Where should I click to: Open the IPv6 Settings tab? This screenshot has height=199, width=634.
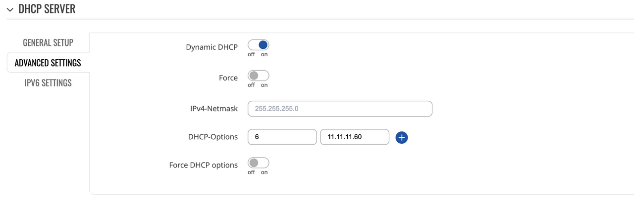tap(48, 82)
